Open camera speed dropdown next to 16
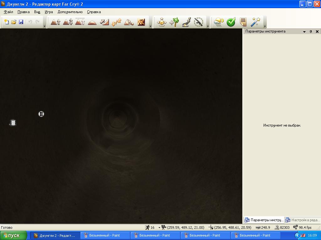 [x=159, y=227]
